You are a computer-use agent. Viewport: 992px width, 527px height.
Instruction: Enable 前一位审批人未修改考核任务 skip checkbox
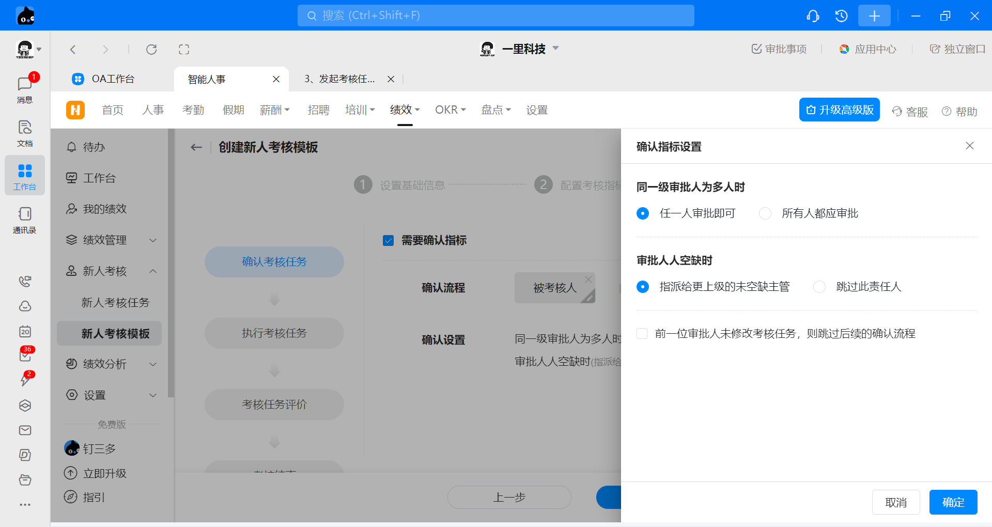pos(642,334)
